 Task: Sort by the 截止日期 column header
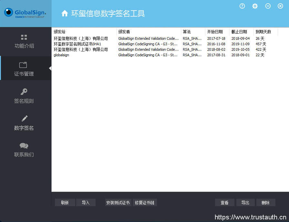[x=242, y=32]
